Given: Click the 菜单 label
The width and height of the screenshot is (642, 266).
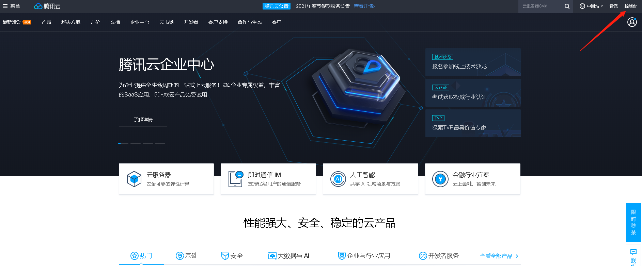Looking at the screenshot, I should coord(15,6).
